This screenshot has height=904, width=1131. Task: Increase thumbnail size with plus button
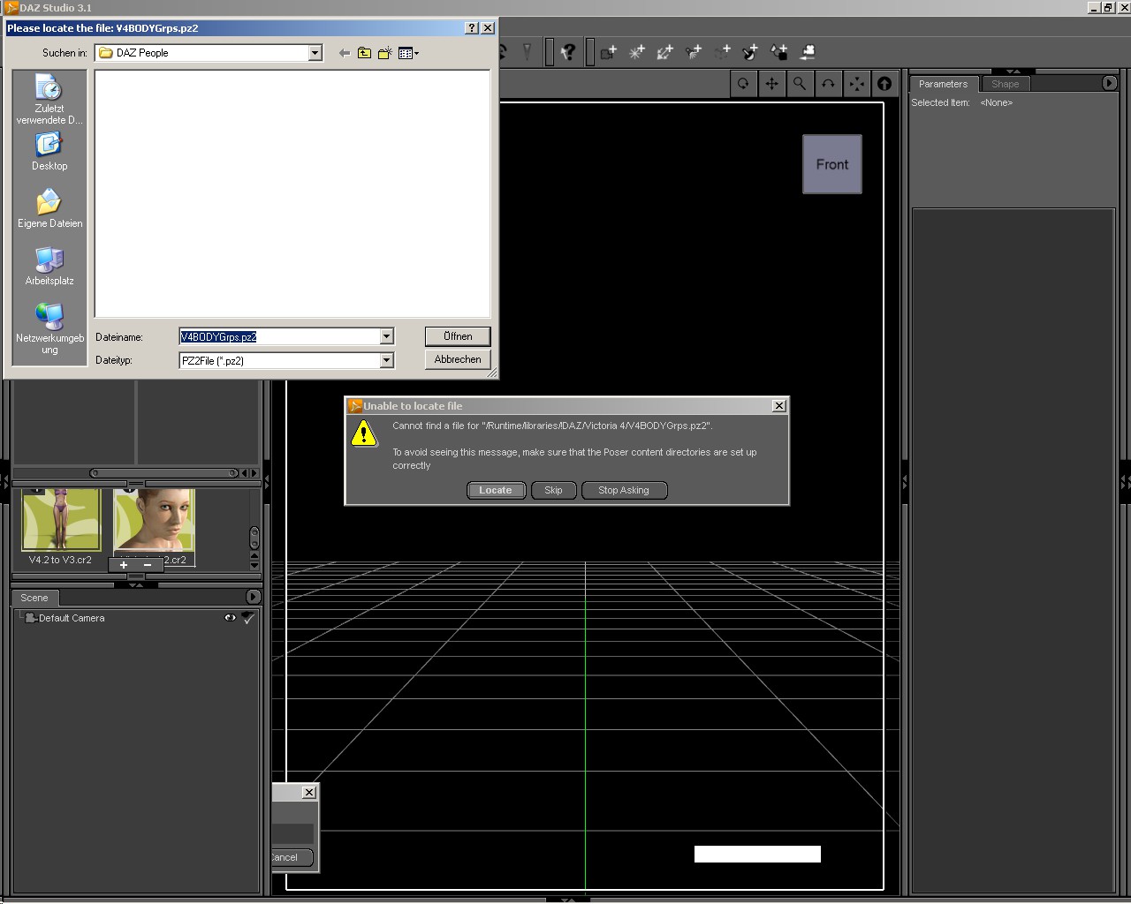124,565
